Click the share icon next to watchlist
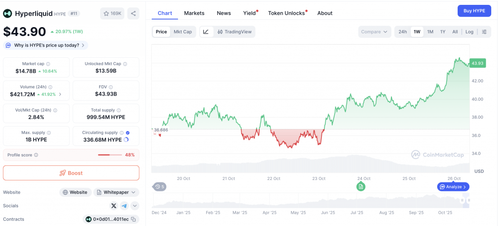Image resolution: width=498 pixels, height=226 pixels. tap(133, 14)
